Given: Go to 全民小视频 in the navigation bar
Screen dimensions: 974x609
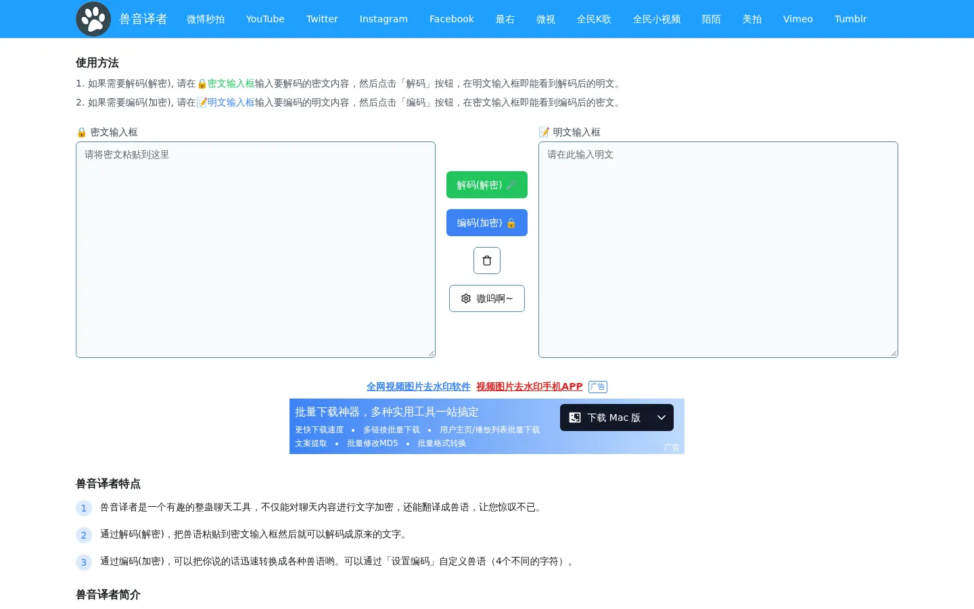Looking at the screenshot, I should (657, 19).
